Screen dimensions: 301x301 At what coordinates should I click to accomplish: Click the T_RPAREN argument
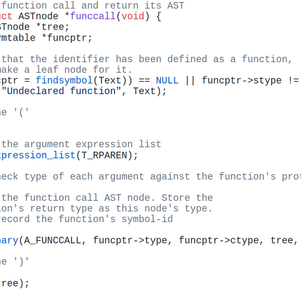click(x=104, y=155)
